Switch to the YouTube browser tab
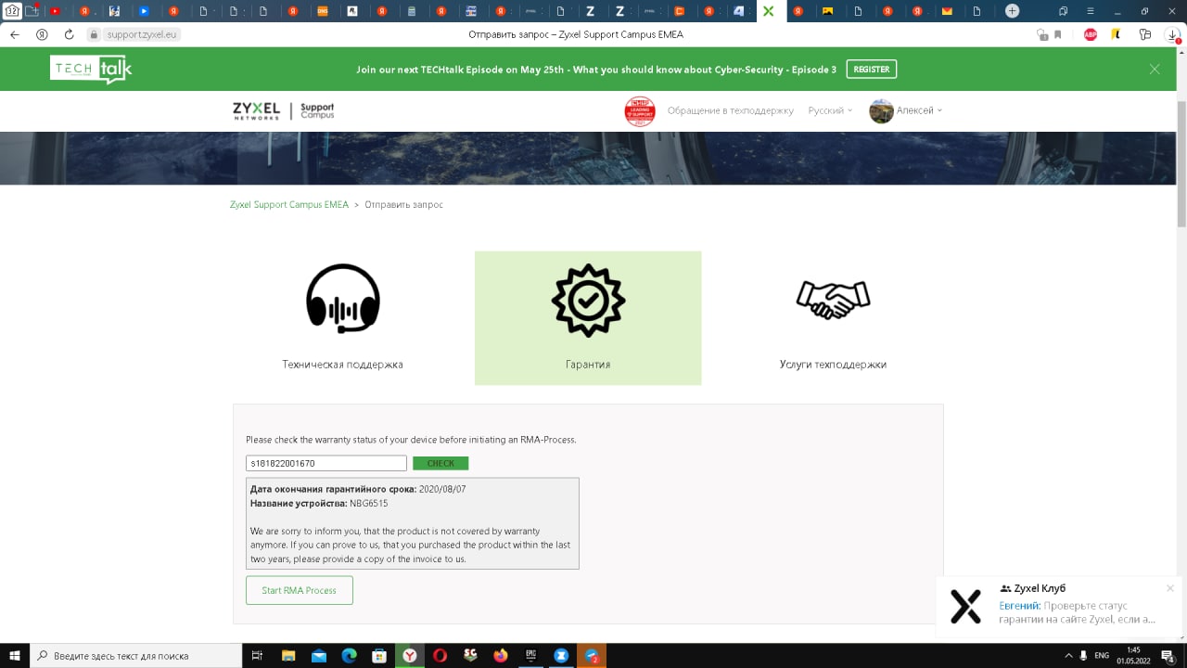The image size is (1187, 668). (x=56, y=11)
